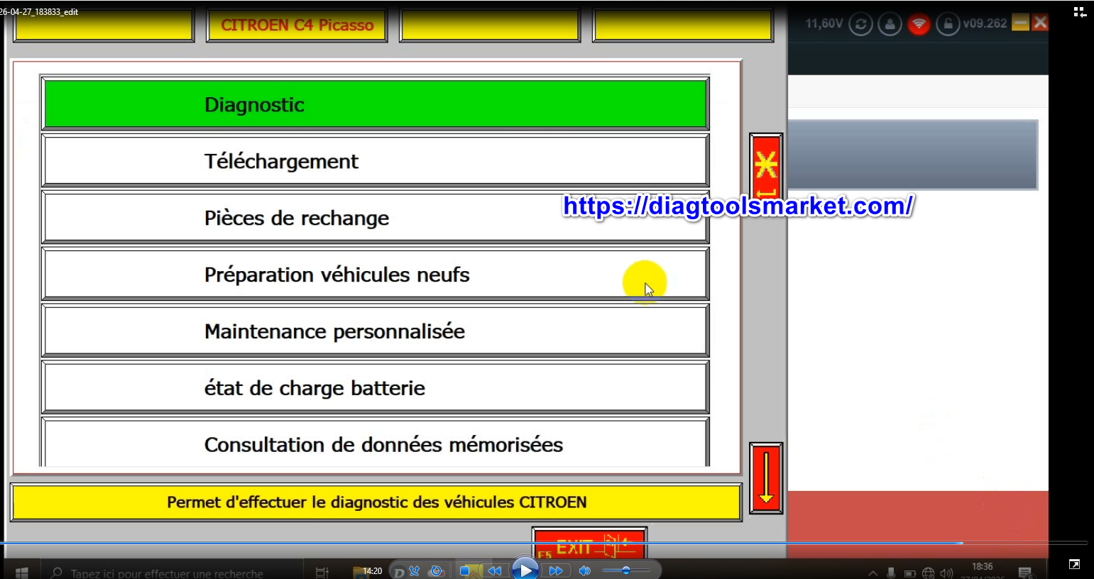Click the taskbar speaker volume icon
This screenshot has height=579, width=1094.
[x=946, y=573]
